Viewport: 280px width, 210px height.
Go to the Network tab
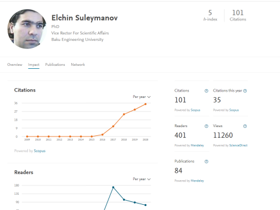[x=78, y=65]
